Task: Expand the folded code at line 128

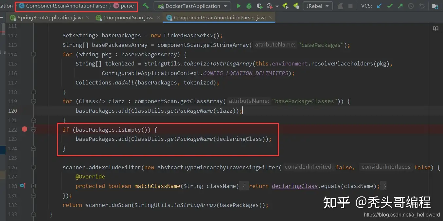Action: [33, 186]
